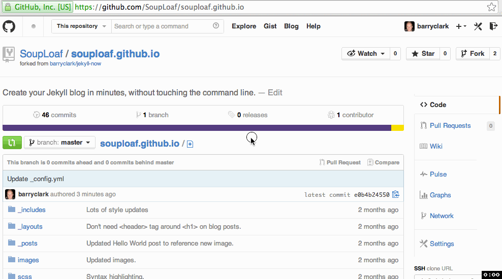Expand the Watch dropdown
Viewport: 502px width, 279px height.
tap(366, 53)
